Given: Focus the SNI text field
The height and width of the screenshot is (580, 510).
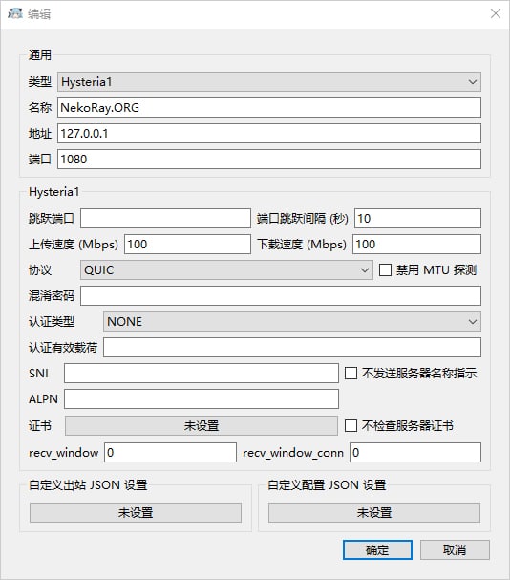Looking at the screenshot, I should pyautogui.click(x=202, y=373).
